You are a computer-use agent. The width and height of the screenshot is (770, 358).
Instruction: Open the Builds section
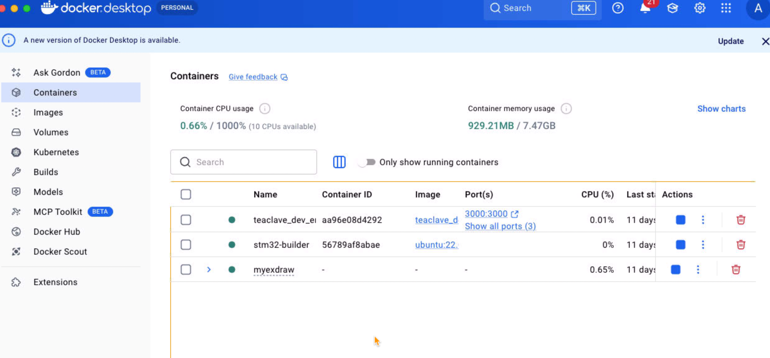coord(71,172)
